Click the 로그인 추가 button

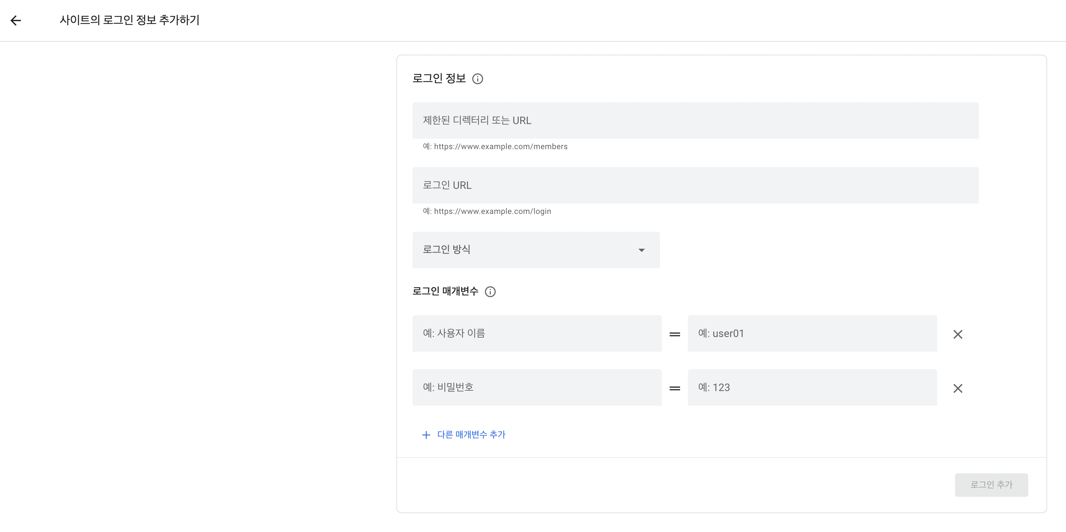click(x=991, y=485)
